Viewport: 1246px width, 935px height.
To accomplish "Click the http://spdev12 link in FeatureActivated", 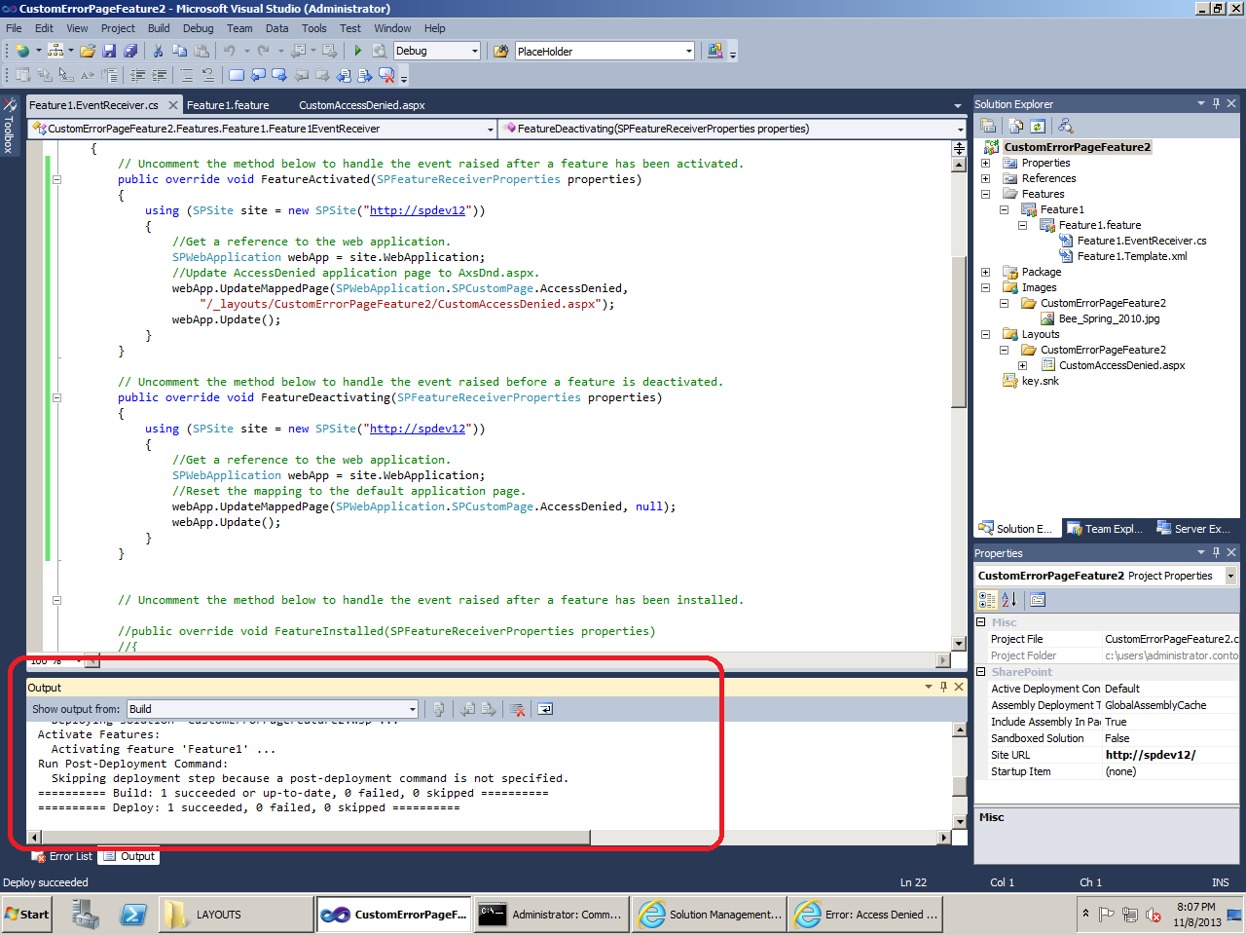I will pos(417,210).
